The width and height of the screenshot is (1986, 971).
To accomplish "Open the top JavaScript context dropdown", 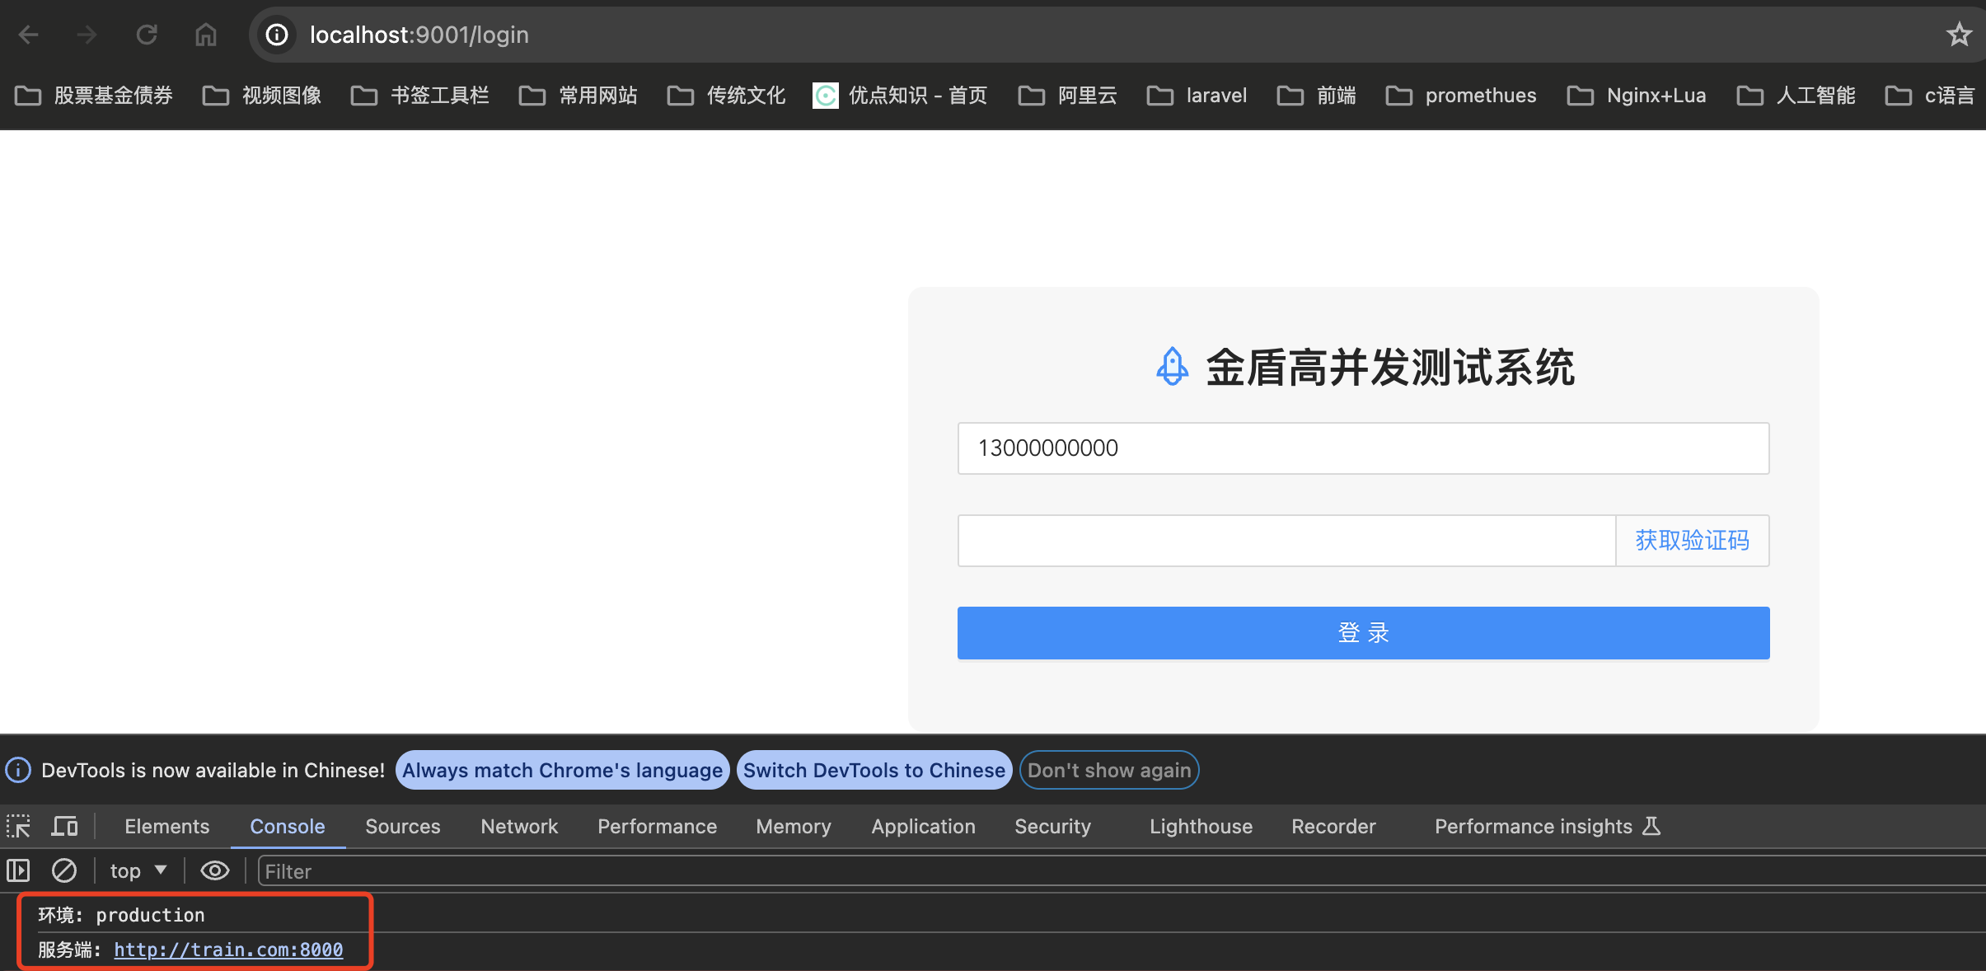I will [138, 870].
